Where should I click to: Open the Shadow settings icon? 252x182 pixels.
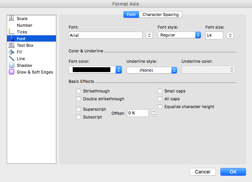[11, 65]
